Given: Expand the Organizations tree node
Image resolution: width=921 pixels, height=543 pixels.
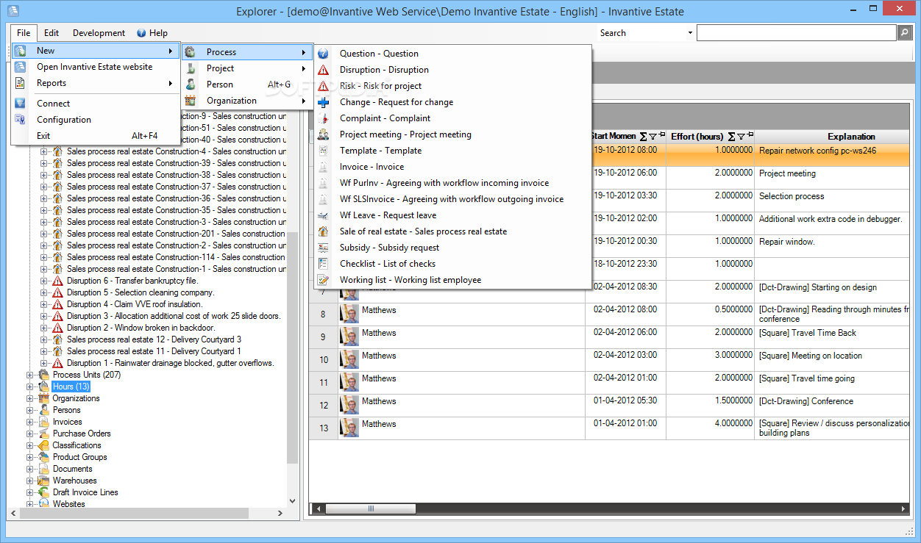Looking at the screenshot, I should 30,398.
